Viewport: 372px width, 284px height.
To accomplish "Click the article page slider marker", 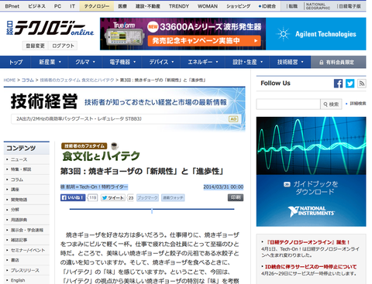I will [152, 211].
